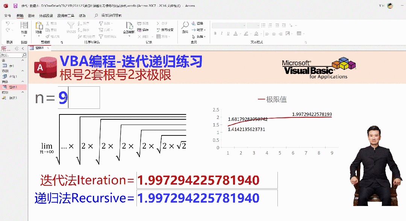Screen dimensions: 406x221
Task: Open 表1 table in navigation pane
Action: point(11,66)
